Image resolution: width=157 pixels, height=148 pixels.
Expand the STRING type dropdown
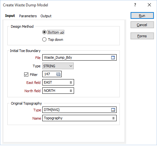58,66
